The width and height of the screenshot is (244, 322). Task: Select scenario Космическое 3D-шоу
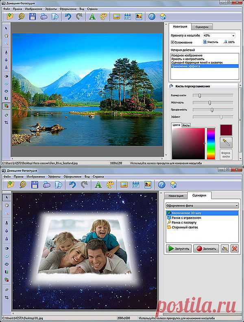coord(202,213)
